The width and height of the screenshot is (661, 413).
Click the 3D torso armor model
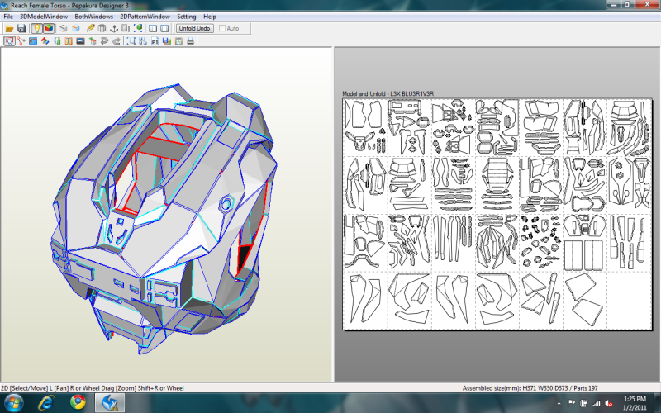pyautogui.click(x=164, y=219)
